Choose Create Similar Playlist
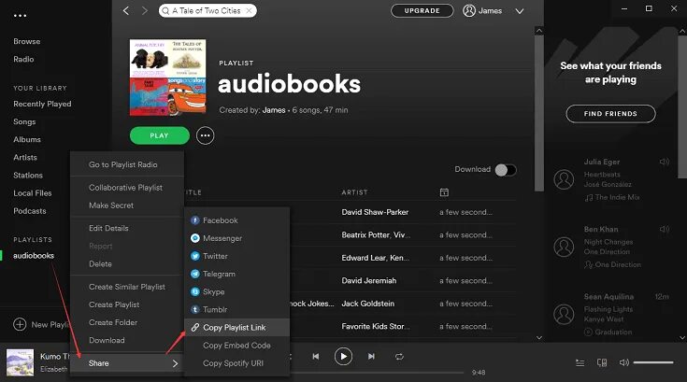This screenshot has height=382, width=687. coord(127,287)
